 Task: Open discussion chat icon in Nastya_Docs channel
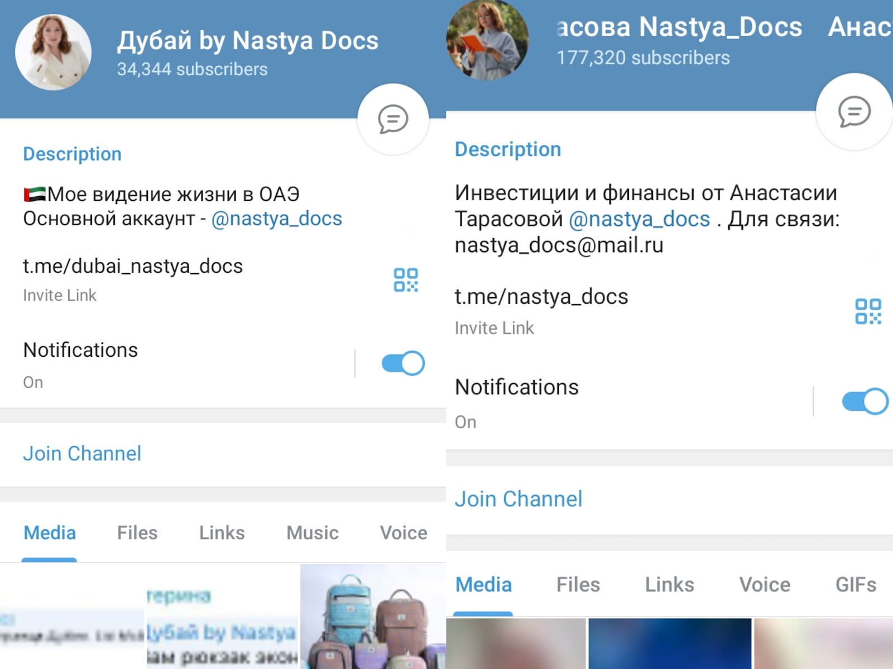coord(854,111)
